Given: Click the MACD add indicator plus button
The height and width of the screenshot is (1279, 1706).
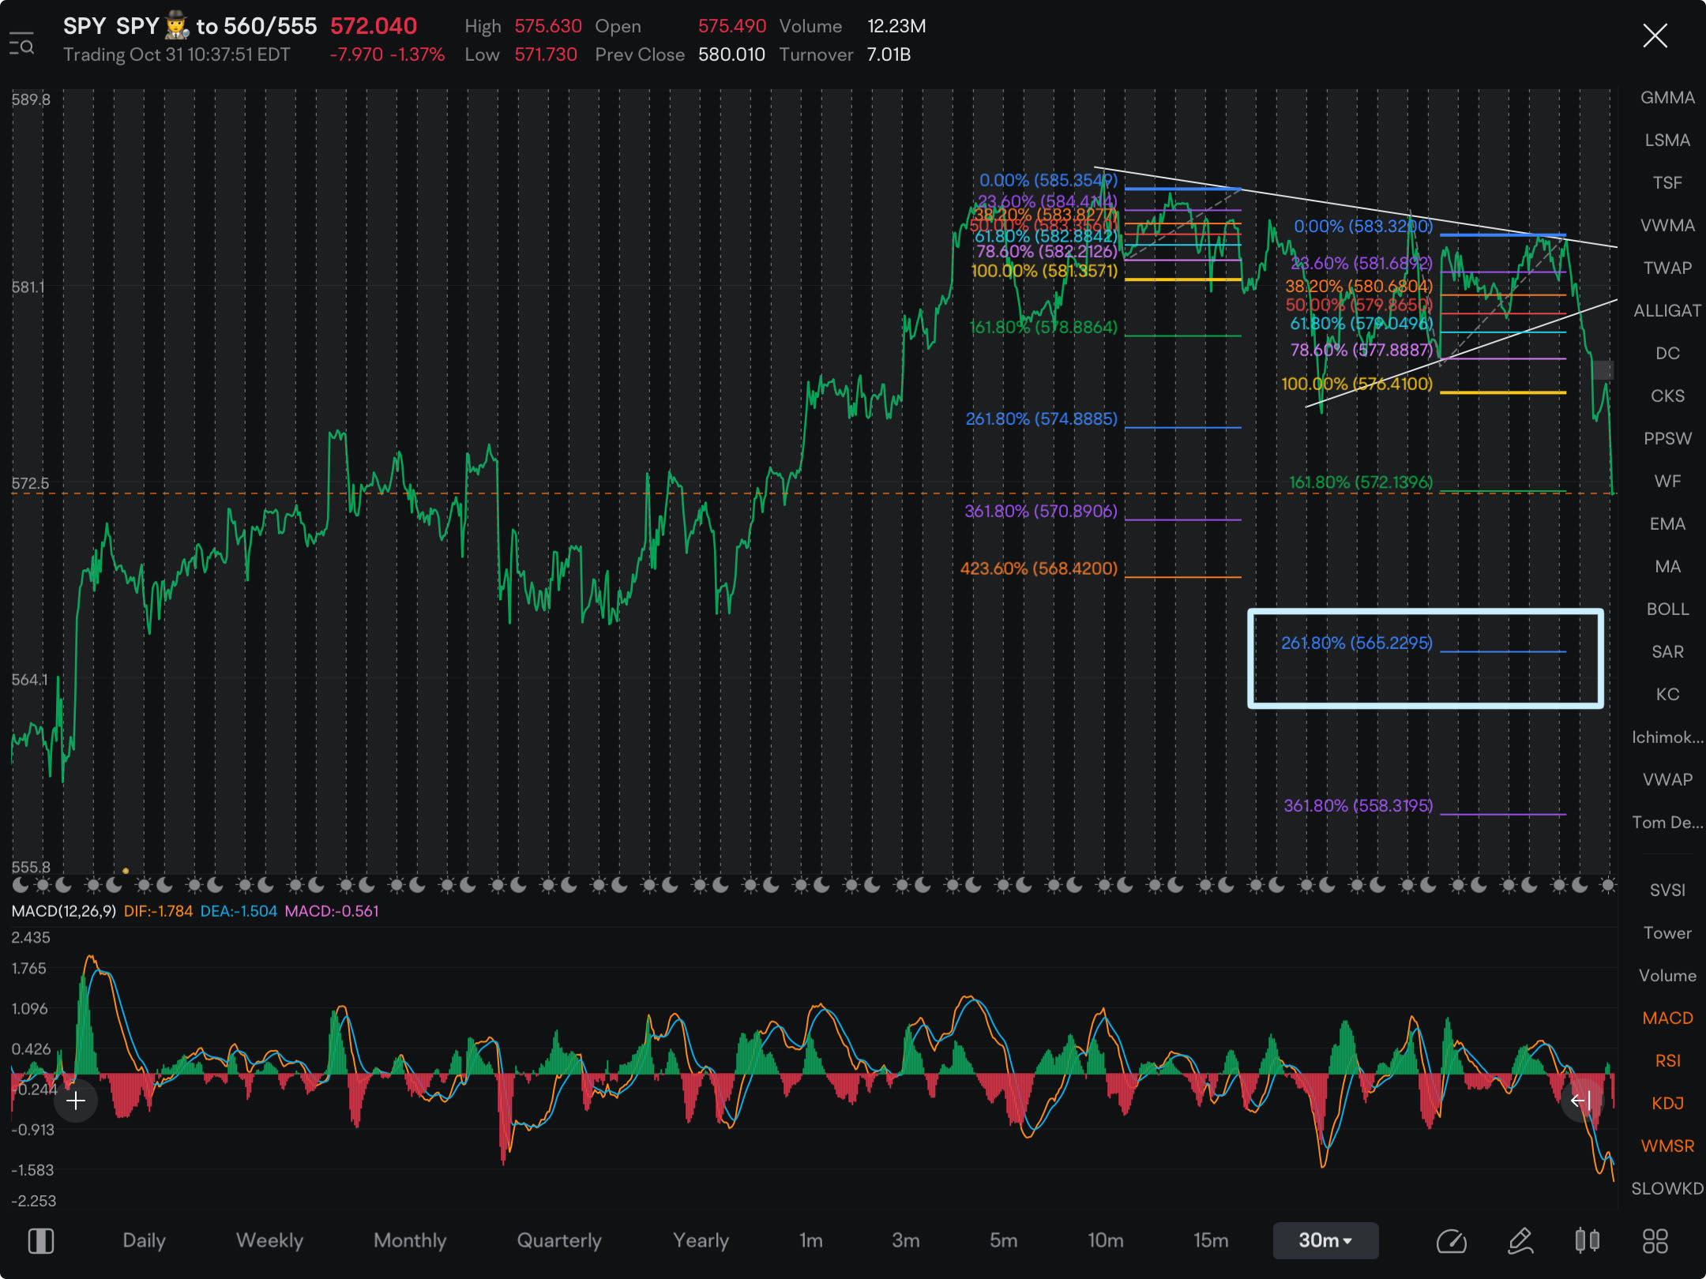Looking at the screenshot, I should [75, 1101].
